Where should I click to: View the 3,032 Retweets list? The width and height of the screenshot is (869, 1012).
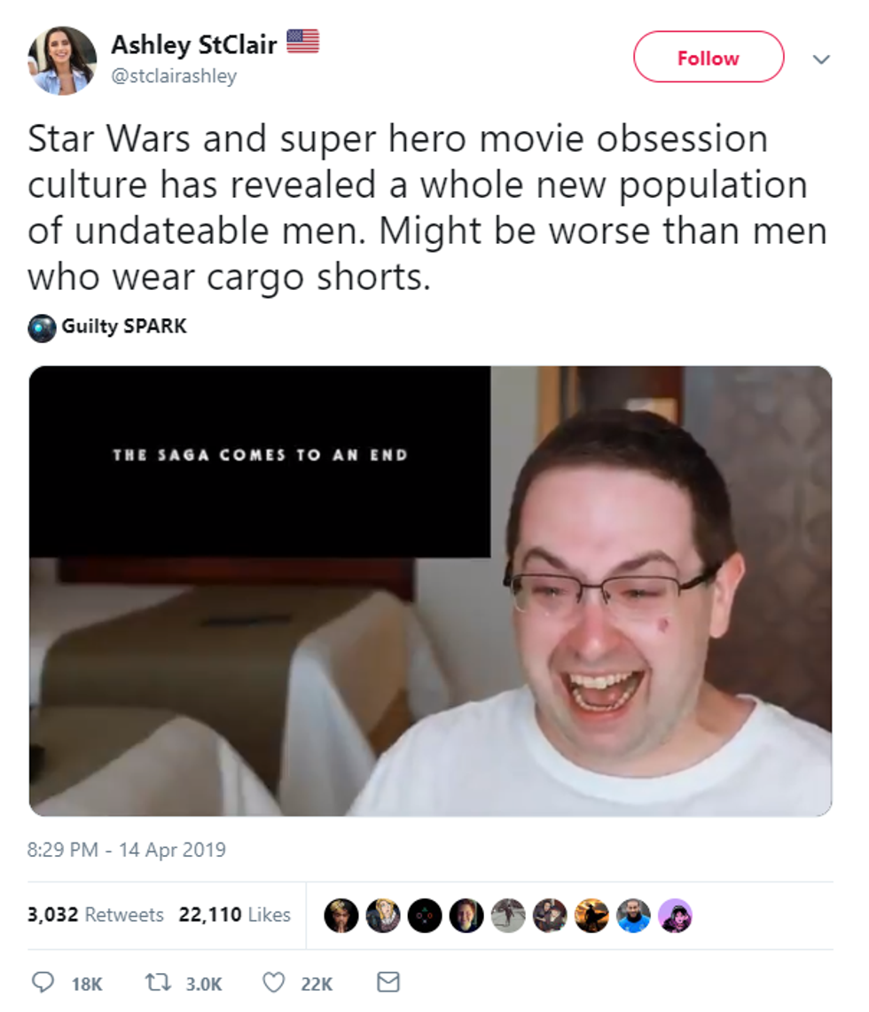coord(96,914)
